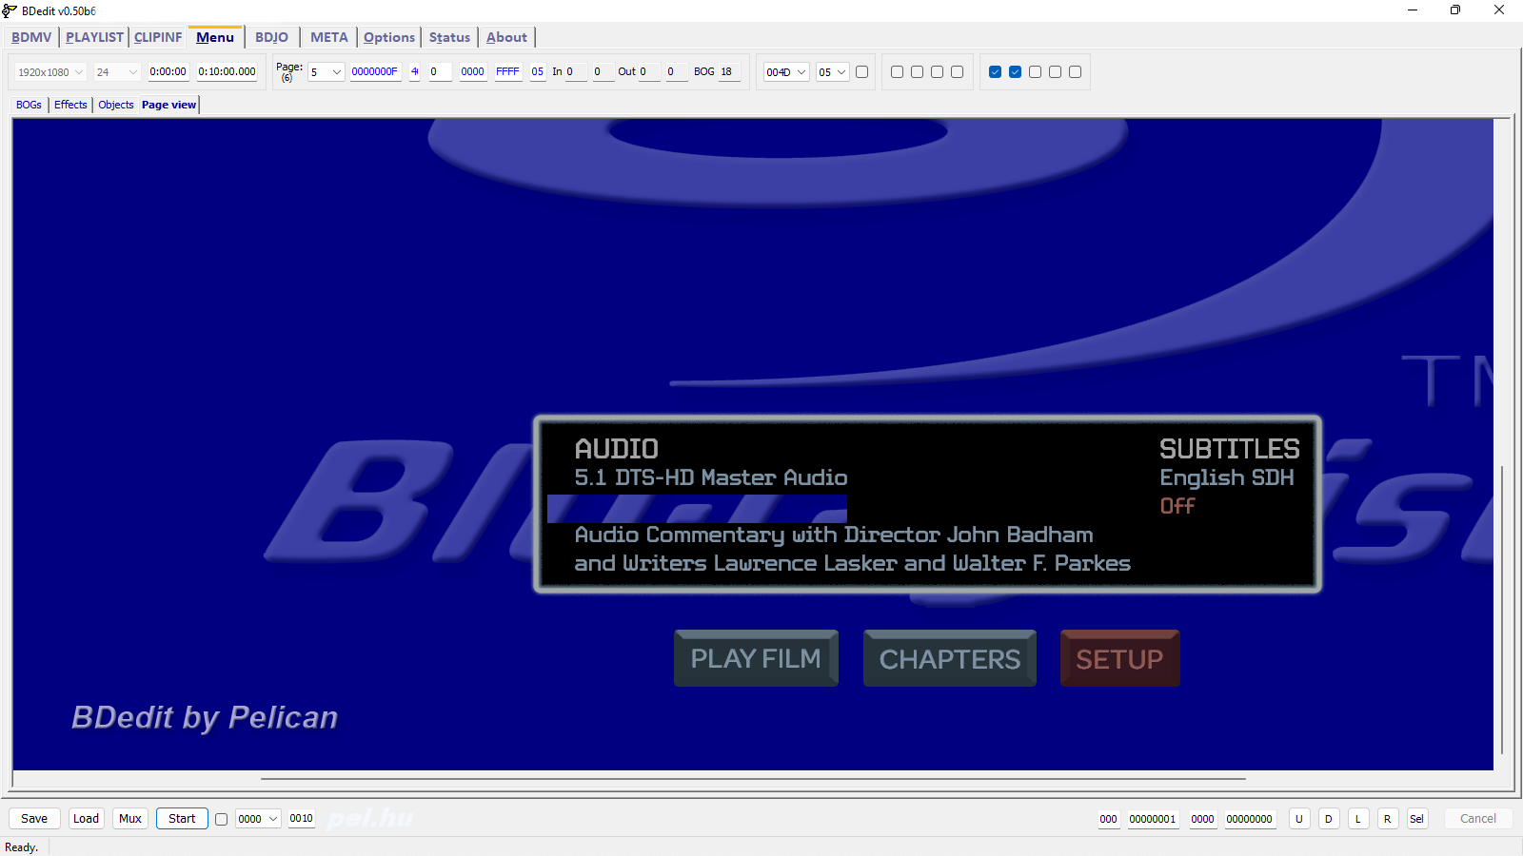The image size is (1523, 856).
Task: Switch to the BOGs sub-tab
Action: point(29,105)
